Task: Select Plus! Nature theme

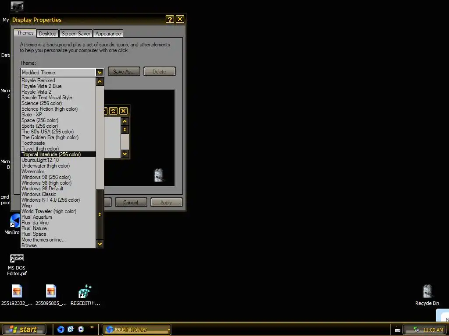Action: 58,228
